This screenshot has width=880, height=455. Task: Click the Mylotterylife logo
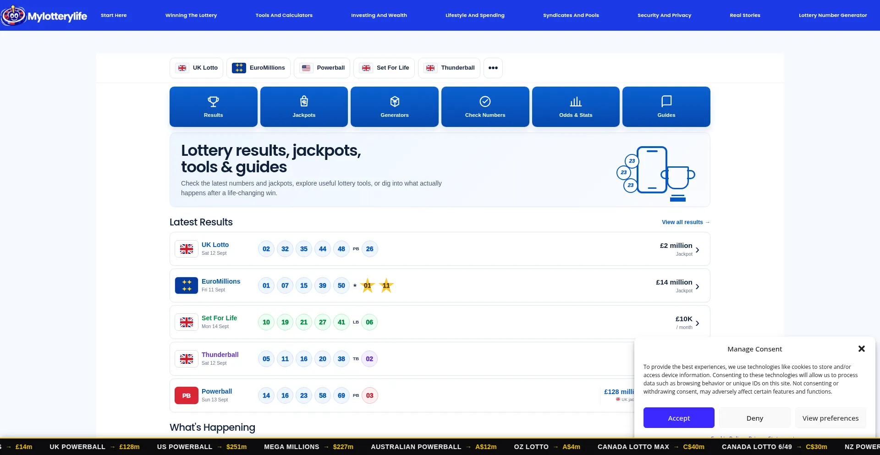(44, 16)
